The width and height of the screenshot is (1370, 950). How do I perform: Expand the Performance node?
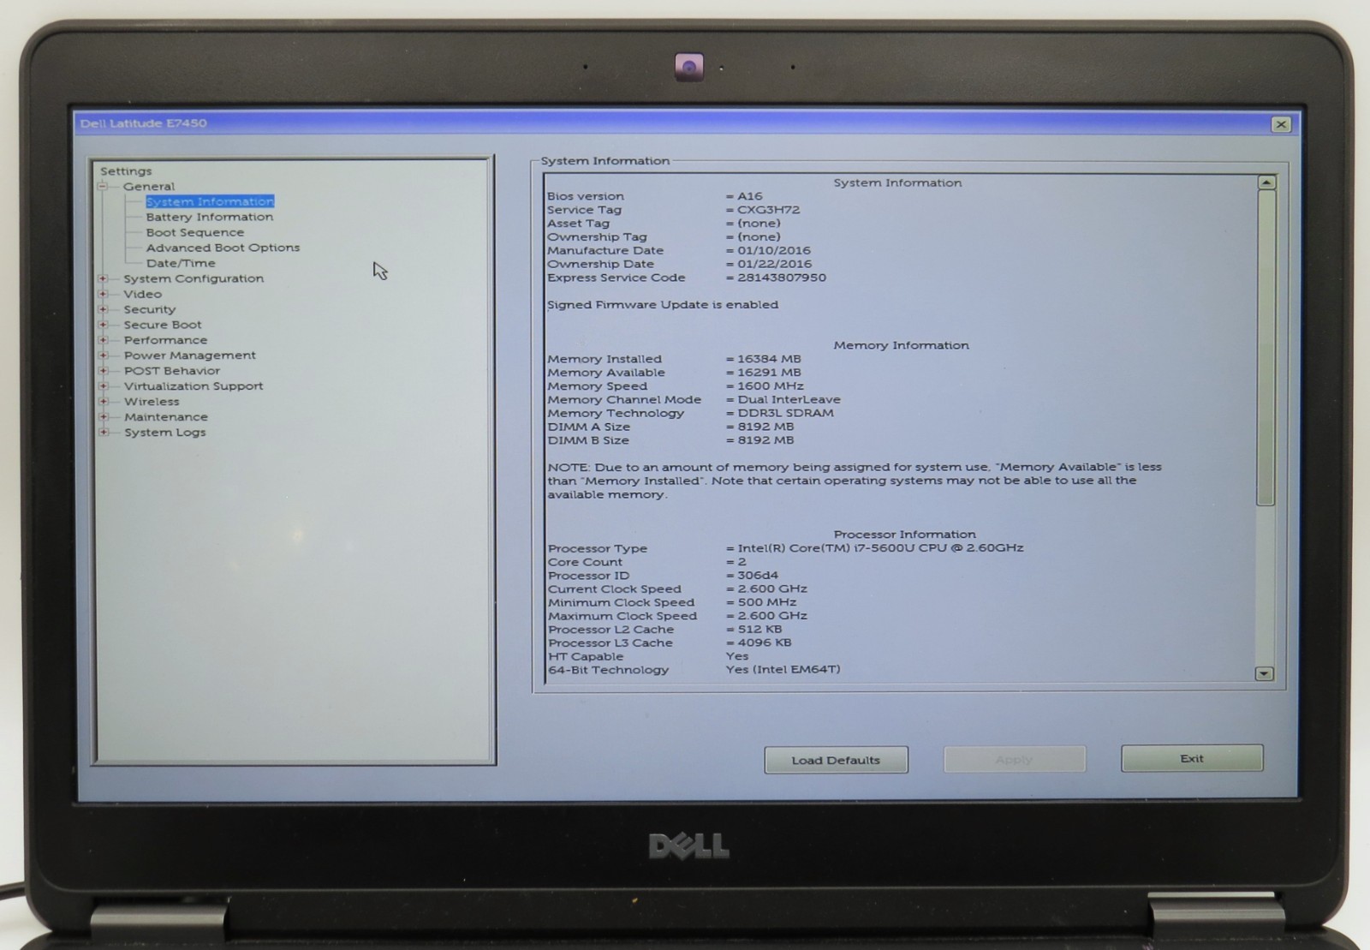tap(103, 340)
